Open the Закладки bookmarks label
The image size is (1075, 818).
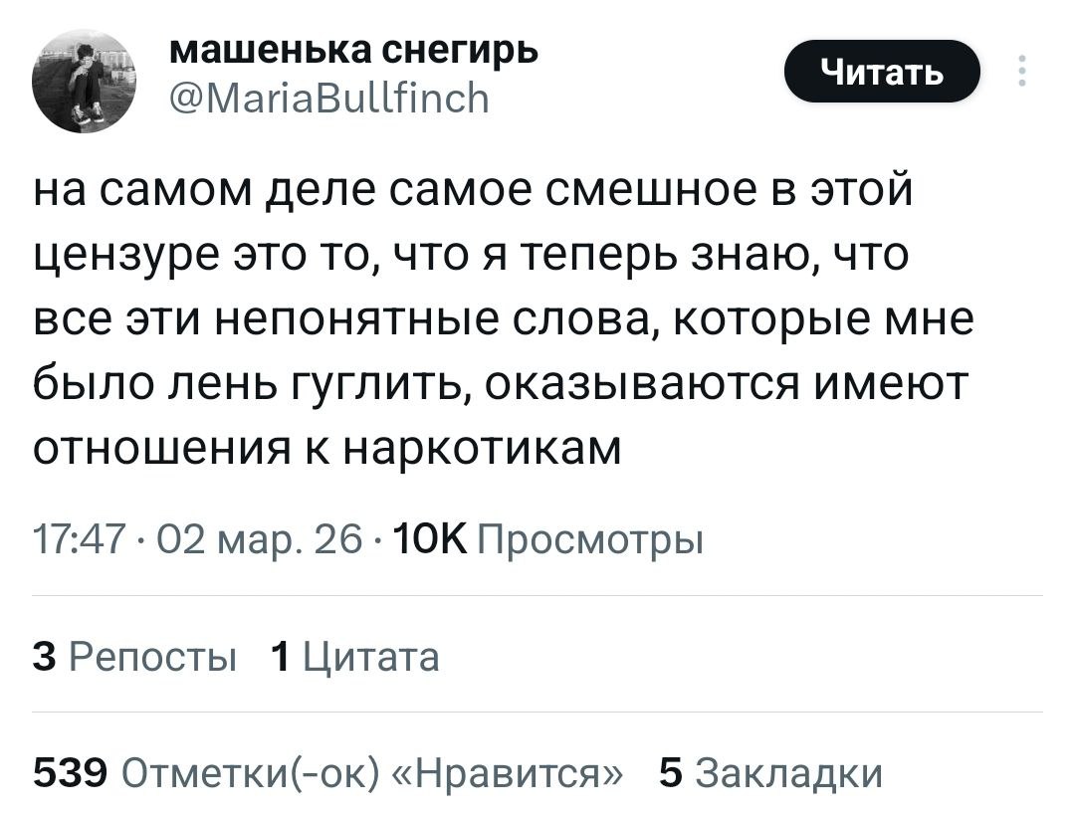[x=788, y=773]
